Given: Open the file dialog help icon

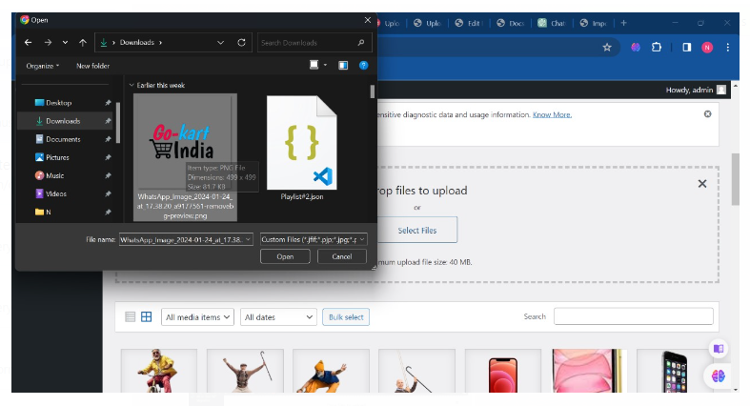Looking at the screenshot, I should coord(363,66).
